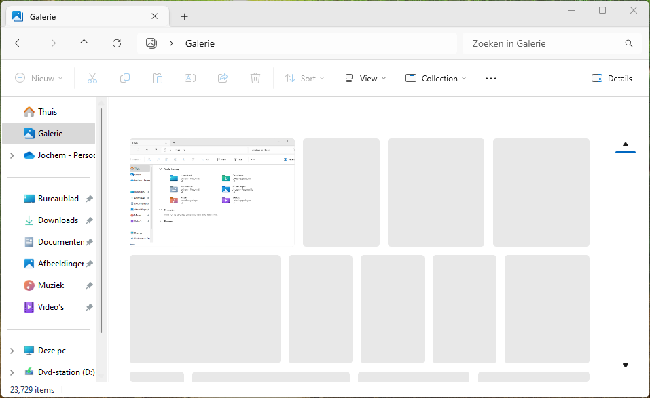Open the Sort dropdown
Image resolution: width=650 pixels, height=398 pixels.
tap(304, 78)
